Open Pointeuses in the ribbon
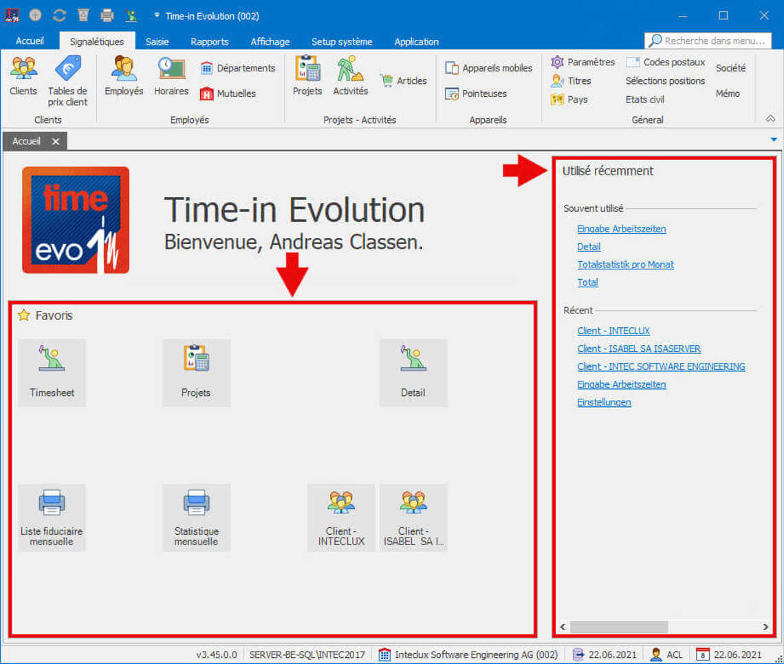This screenshot has width=784, height=664. click(x=476, y=93)
